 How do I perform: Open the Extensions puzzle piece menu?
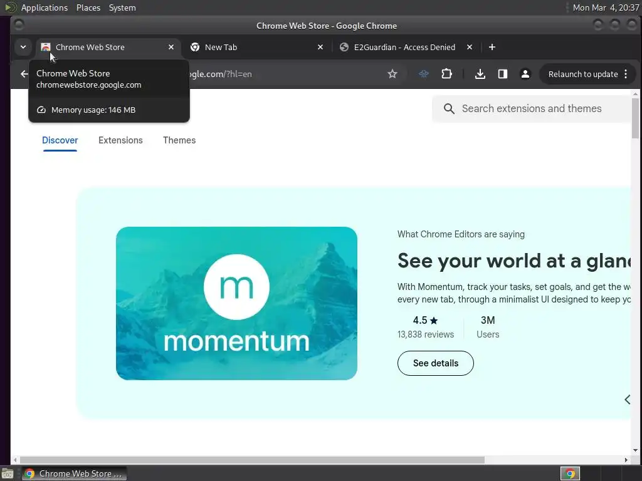[x=446, y=74]
